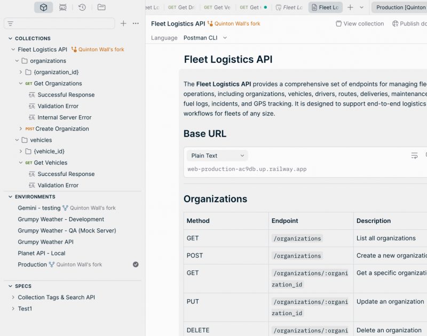The width and height of the screenshot is (427, 336).
Task: Open Quinton Wall's fork link in sidebar
Action: click(x=101, y=49)
